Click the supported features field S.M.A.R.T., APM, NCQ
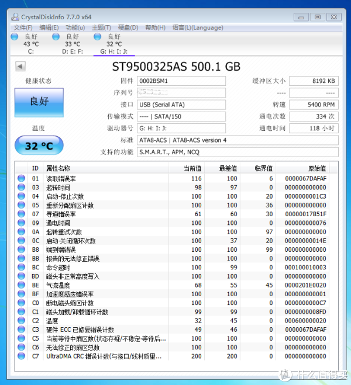Image resolution: width=351 pixels, height=385 pixels. pos(238,152)
